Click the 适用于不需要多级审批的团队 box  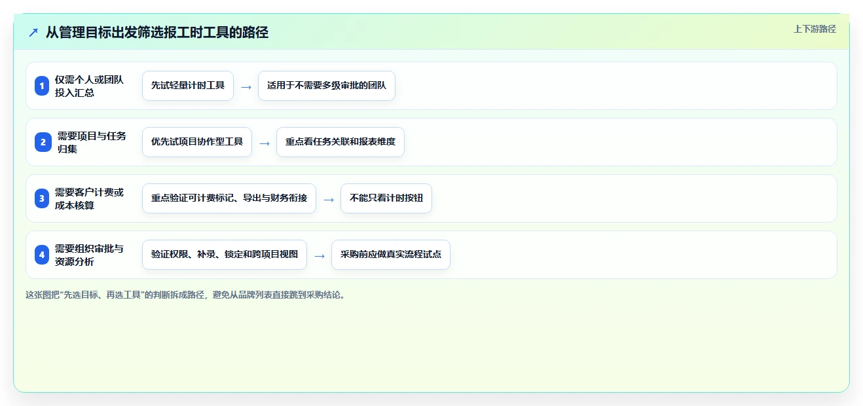point(327,86)
